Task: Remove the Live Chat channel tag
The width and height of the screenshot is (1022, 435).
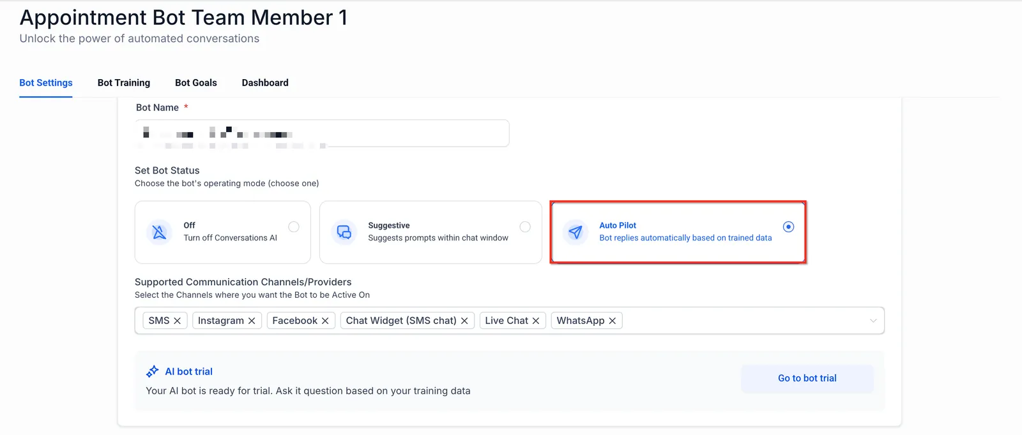Action: [536, 321]
